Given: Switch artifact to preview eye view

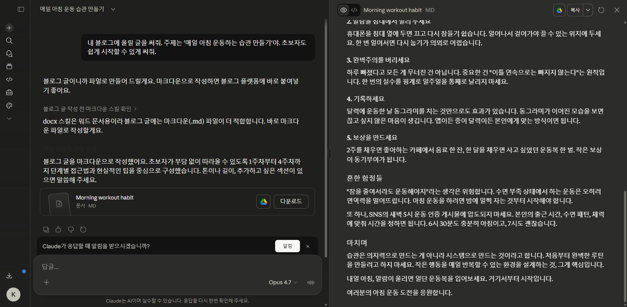Looking at the screenshot, I should (343, 10).
